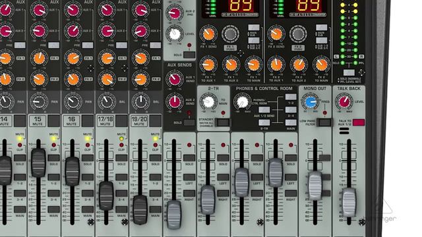Toggle FX 2 MAIN/SUB routing switch
Viewport: 422px width, 237px height.
pos(322,28)
